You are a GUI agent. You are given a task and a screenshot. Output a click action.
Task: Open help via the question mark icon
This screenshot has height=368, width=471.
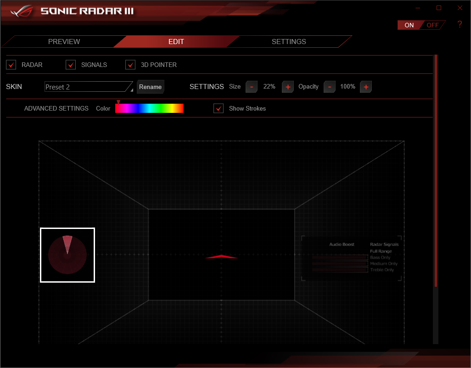coord(460,24)
